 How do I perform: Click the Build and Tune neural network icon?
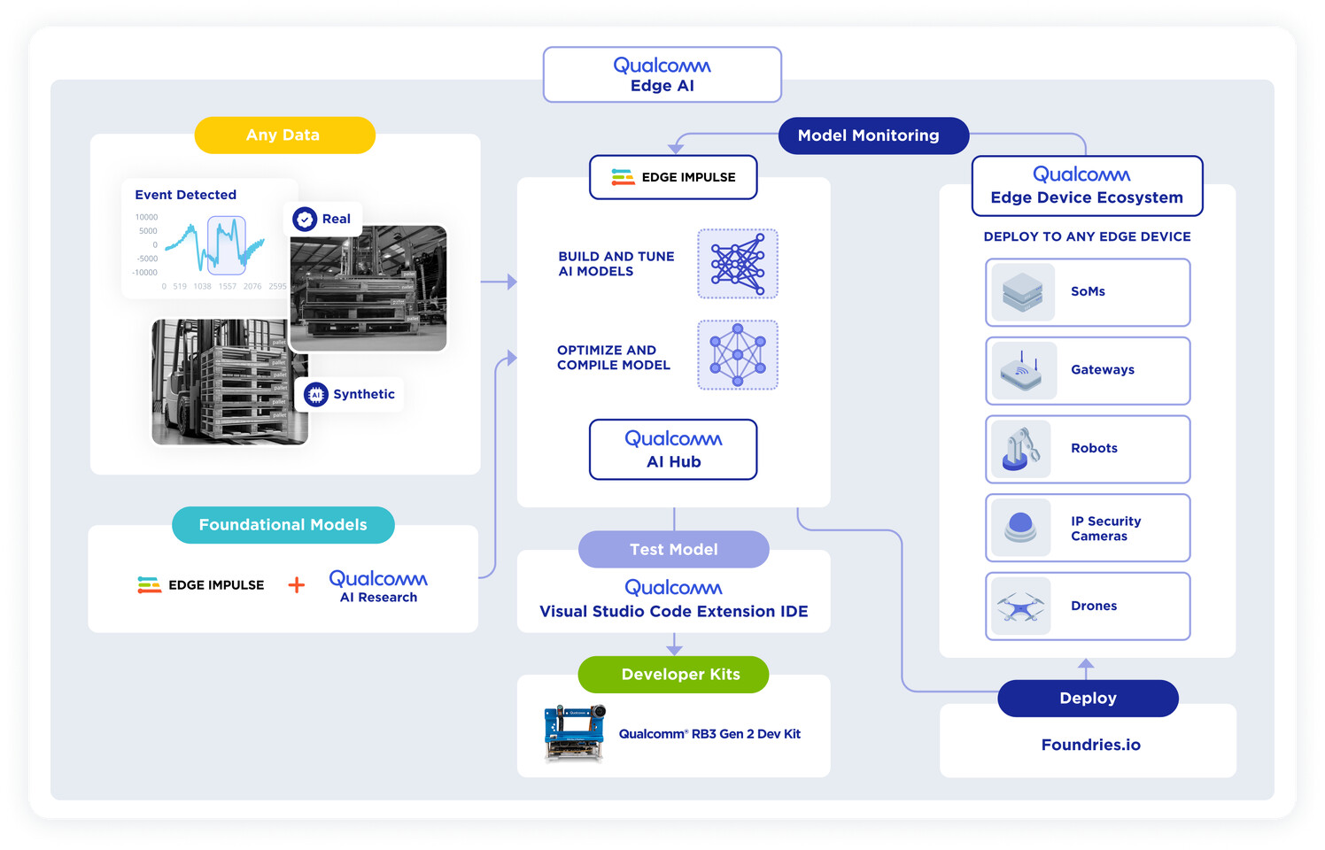point(738,264)
